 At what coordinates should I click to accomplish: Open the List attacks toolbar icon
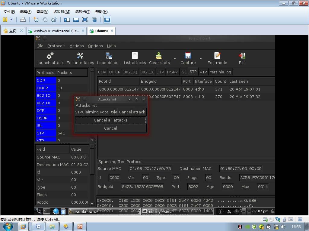135,56
